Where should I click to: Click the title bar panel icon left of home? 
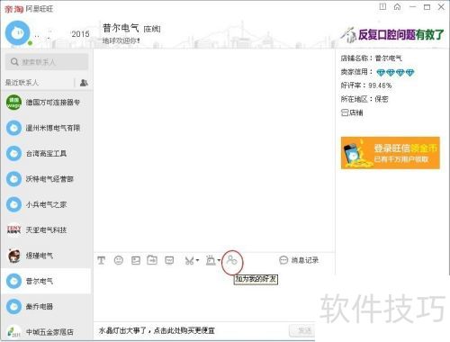tap(382, 6)
